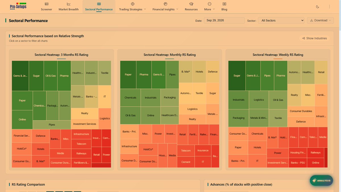Click Investment Services tile in 3 Months heatmap
341x192 pixels.
[85, 124]
